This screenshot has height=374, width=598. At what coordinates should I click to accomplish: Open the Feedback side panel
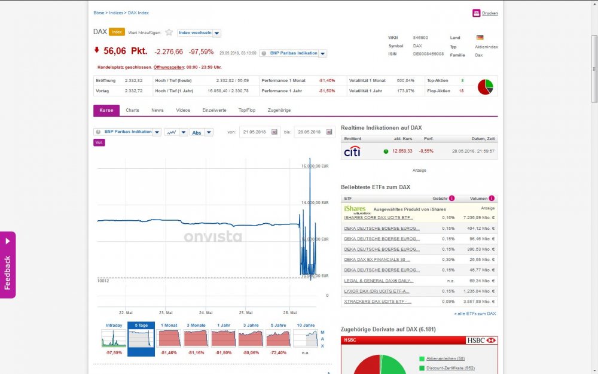[x=8, y=265]
